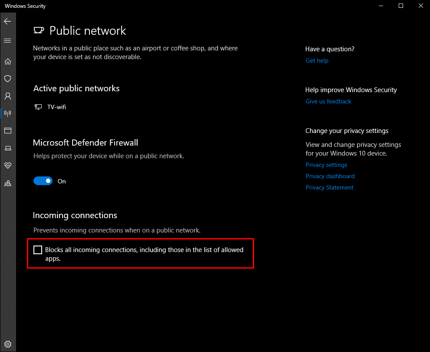Open Settings gear icon in sidebar
Image resolution: width=430 pixels, height=352 pixels.
pos(7,344)
